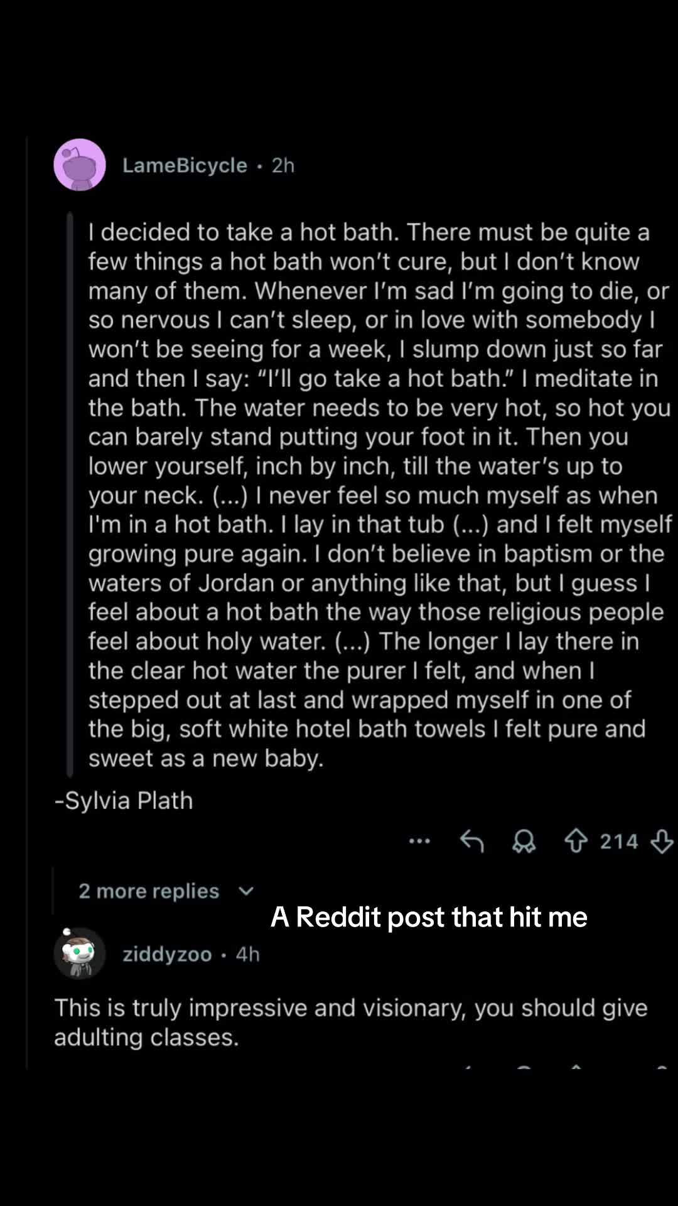Tap the 'A Reddit post that hit me' caption
This screenshot has height=1206, width=678.
point(429,917)
